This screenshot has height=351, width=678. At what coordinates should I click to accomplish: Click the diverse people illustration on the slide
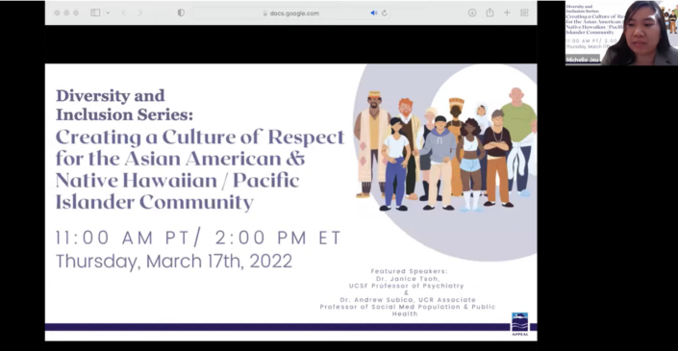click(x=445, y=150)
